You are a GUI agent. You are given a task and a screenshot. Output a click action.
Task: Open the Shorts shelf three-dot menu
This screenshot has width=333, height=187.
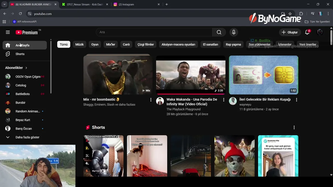tap(294, 128)
